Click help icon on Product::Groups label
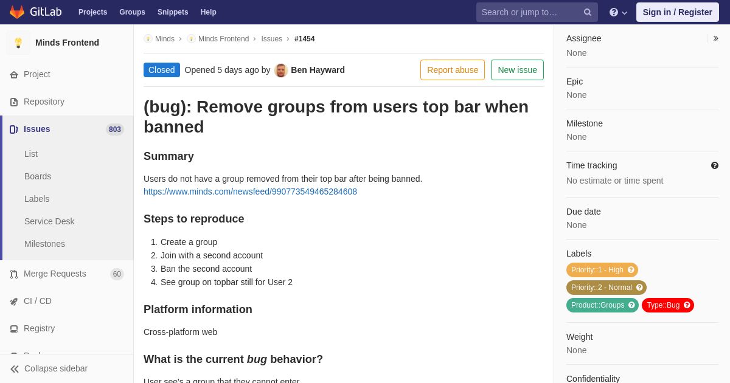This screenshot has width=730, height=383. click(x=631, y=305)
